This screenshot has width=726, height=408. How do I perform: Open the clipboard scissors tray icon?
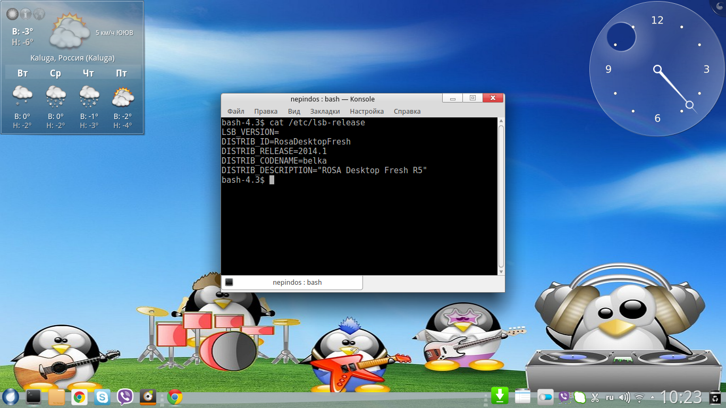coord(595,397)
